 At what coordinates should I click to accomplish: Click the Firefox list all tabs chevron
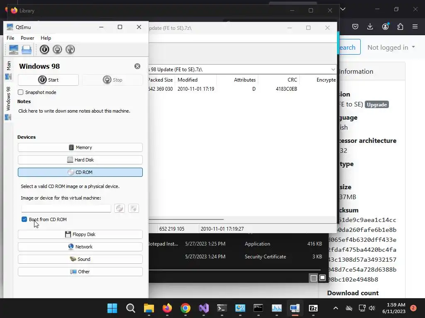[x=343, y=9]
